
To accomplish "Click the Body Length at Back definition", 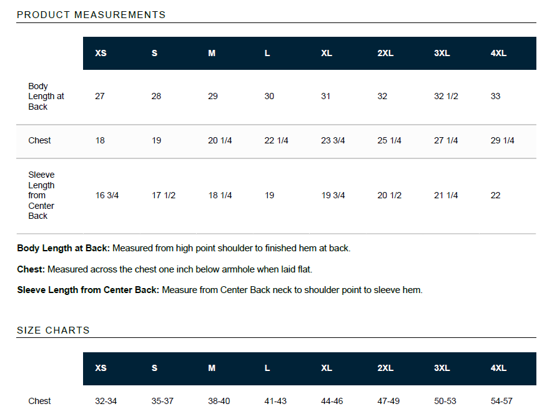I will 184,248.
